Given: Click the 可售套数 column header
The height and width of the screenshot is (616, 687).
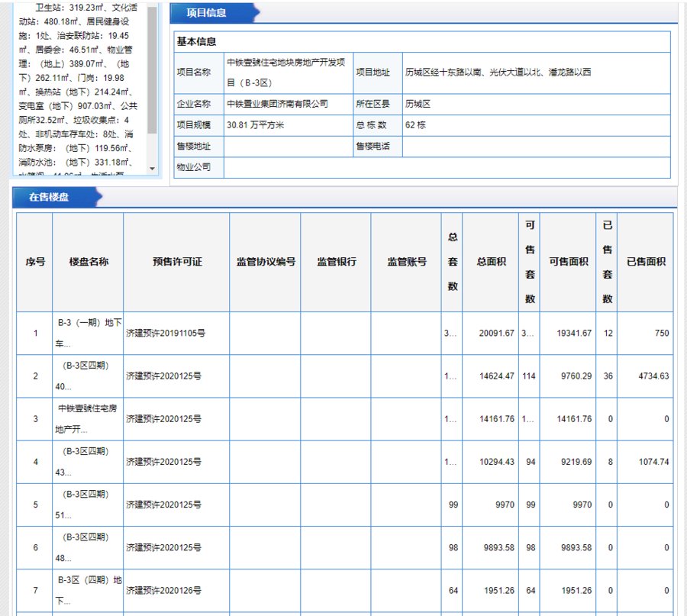Looking at the screenshot, I should (530, 262).
